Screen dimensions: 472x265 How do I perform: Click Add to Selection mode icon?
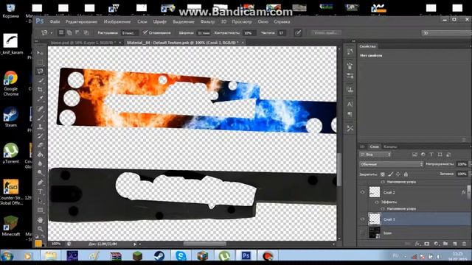tap(69, 32)
